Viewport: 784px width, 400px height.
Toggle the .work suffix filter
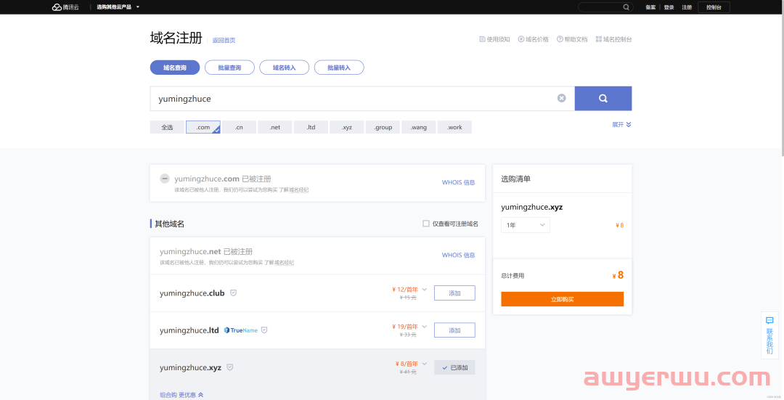pyautogui.click(x=454, y=127)
